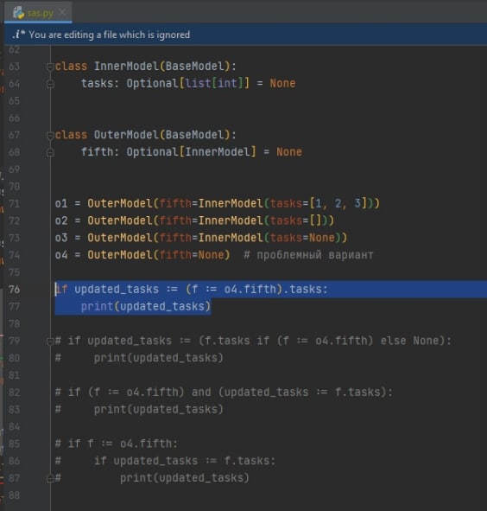The width and height of the screenshot is (487, 511).
Task: Click the 'o3 = OuterModel' line with tasks=None
Action: pos(201,238)
